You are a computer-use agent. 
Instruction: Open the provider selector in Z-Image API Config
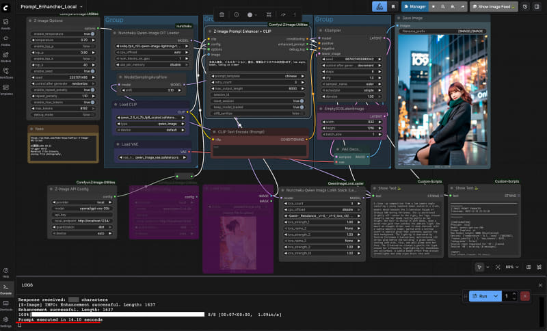tap(82, 202)
